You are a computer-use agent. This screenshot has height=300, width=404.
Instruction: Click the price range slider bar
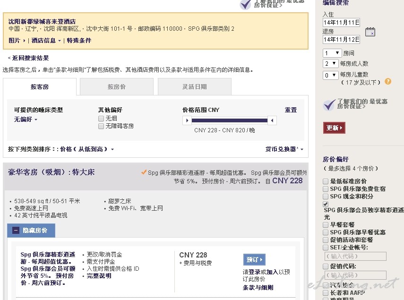(230, 120)
